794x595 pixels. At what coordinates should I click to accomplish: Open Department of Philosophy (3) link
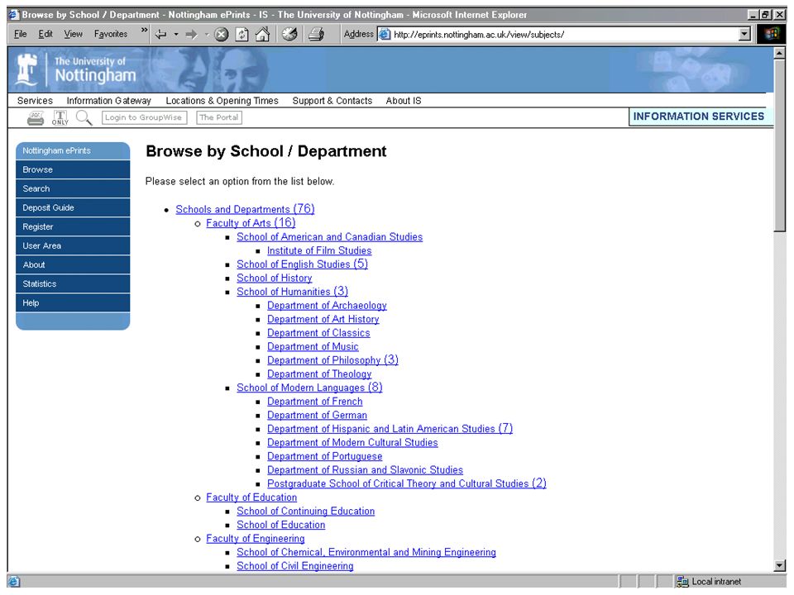pyautogui.click(x=332, y=359)
